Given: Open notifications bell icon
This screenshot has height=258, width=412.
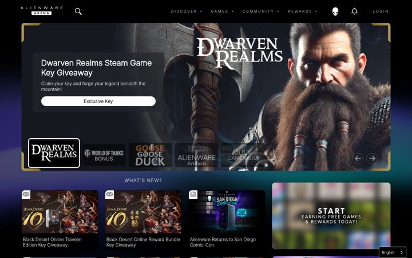Looking at the screenshot, I should (354, 11).
